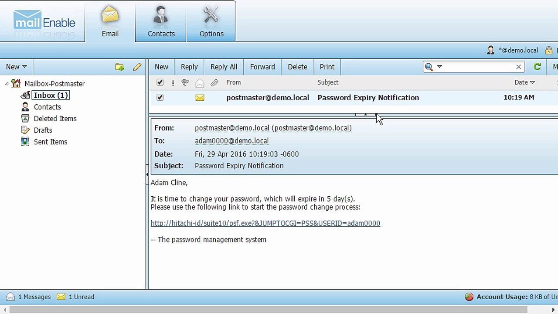Click the horizontal scrollbar thumb
This screenshot has width=558, height=314.
269,310
